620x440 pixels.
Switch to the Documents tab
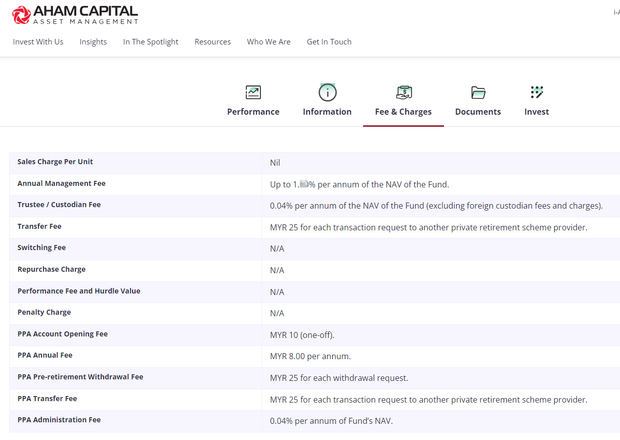tap(478, 112)
